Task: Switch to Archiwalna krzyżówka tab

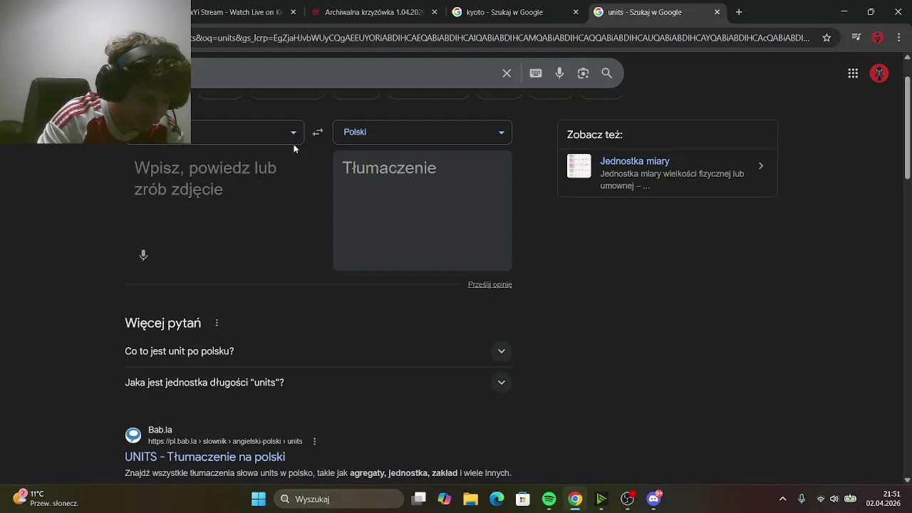Action: [375, 12]
